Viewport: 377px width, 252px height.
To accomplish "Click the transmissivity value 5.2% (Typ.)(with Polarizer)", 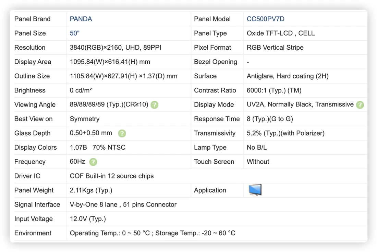I will [x=285, y=133].
